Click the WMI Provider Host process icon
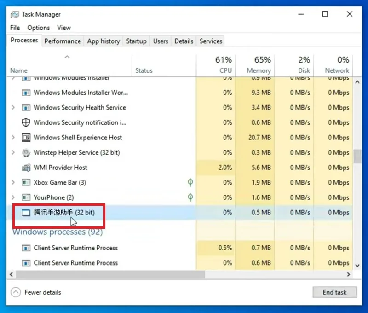Screen dimensions: 368x313 coord(26,168)
